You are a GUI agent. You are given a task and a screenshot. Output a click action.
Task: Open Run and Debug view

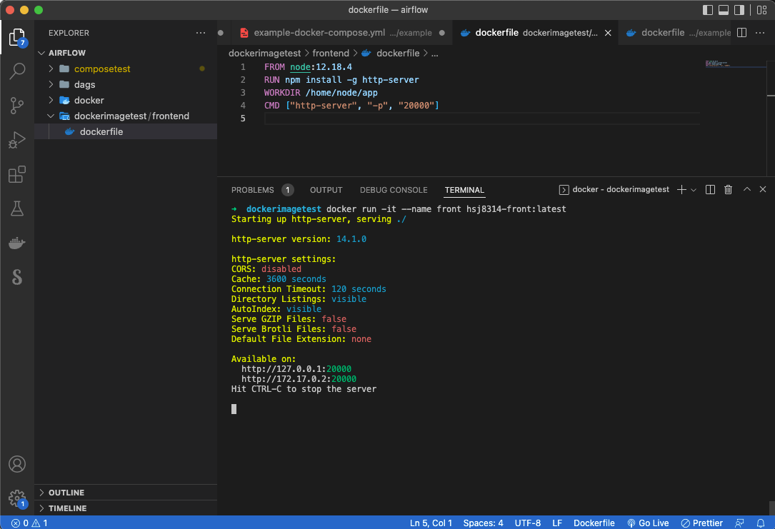[17, 140]
